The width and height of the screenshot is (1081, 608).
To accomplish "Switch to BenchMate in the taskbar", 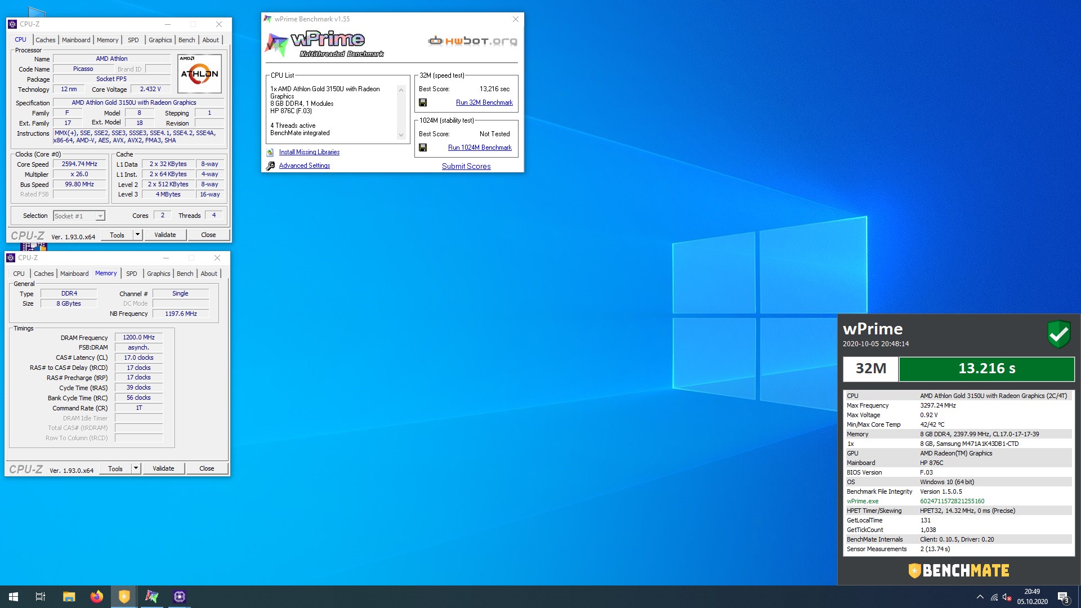I will pyautogui.click(x=124, y=597).
